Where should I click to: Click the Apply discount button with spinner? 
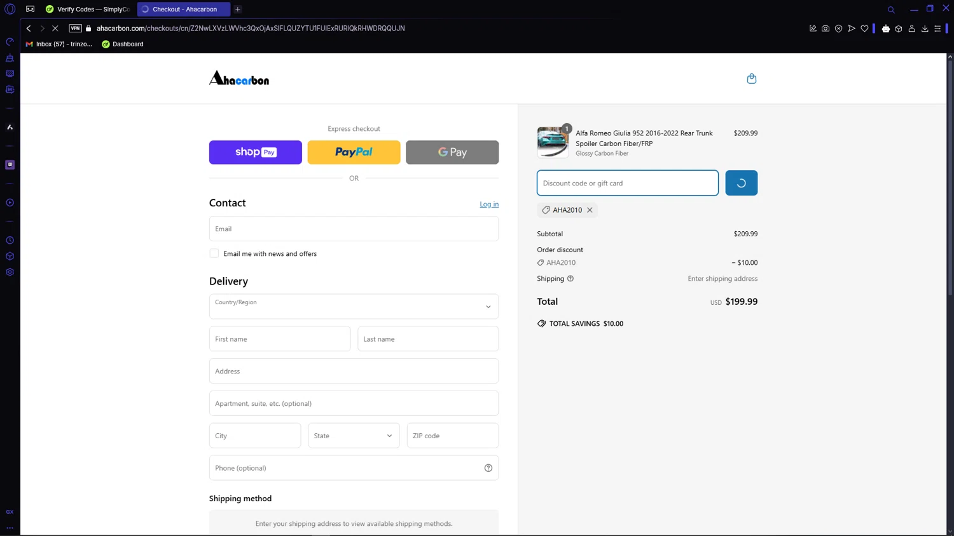742,183
